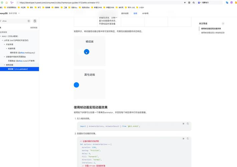The width and height of the screenshot is (237, 167).
Task: Open the 写作-小说 bookmark folder
Action: pos(130,7)
